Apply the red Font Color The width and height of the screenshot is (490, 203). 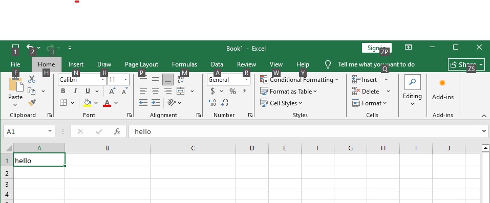pyautogui.click(x=107, y=103)
